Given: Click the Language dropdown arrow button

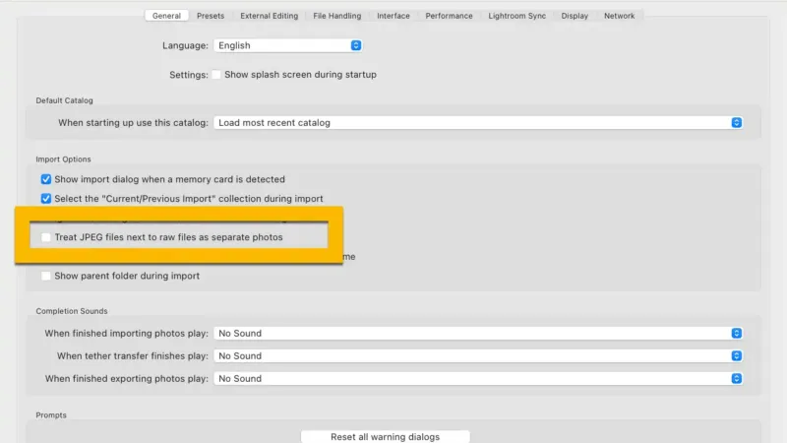Looking at the screenshot, I should coord(356,45).
